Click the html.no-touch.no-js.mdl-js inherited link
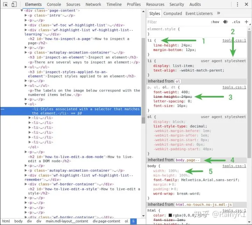The image size is (252, 225). coord(204,205)
